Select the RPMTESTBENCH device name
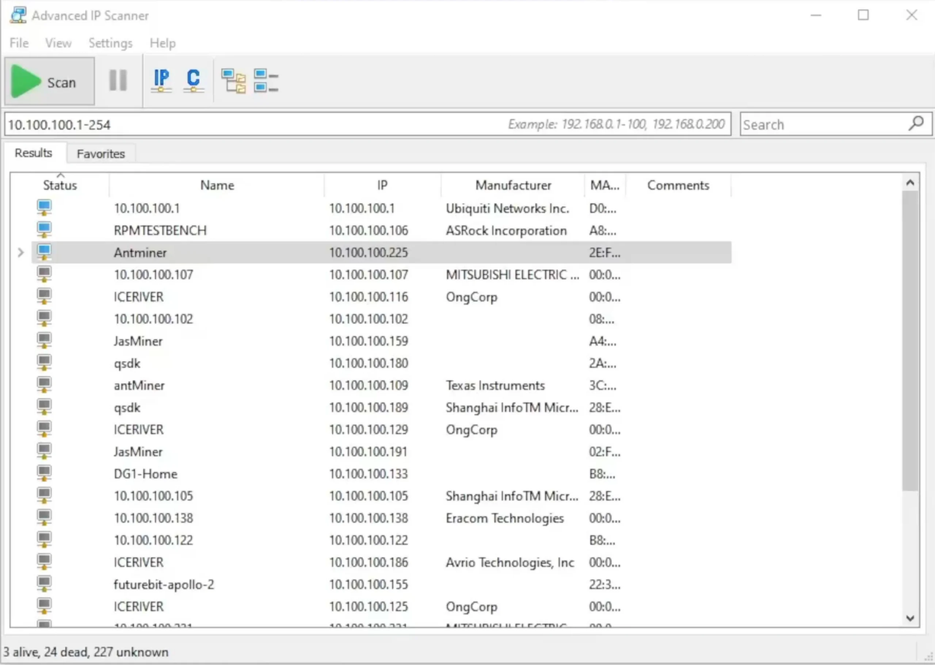The width and height of the screenshot is (935, 665). [160, 230]
